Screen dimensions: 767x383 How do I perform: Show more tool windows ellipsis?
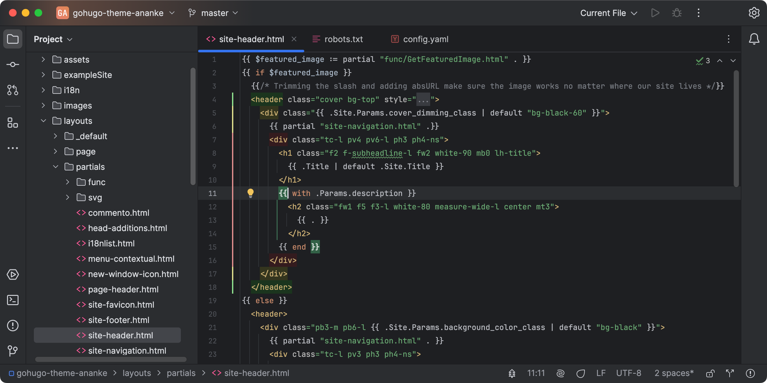coord(13,148)
